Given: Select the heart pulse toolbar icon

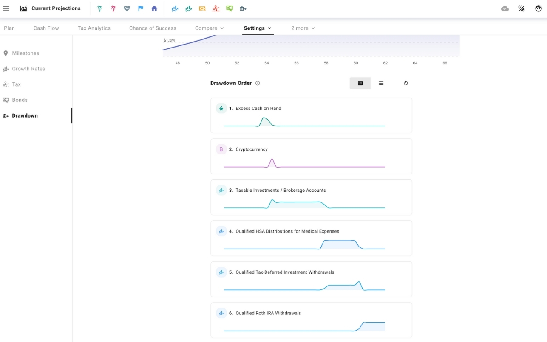Looking at the screenshot, I should point(127,8).
